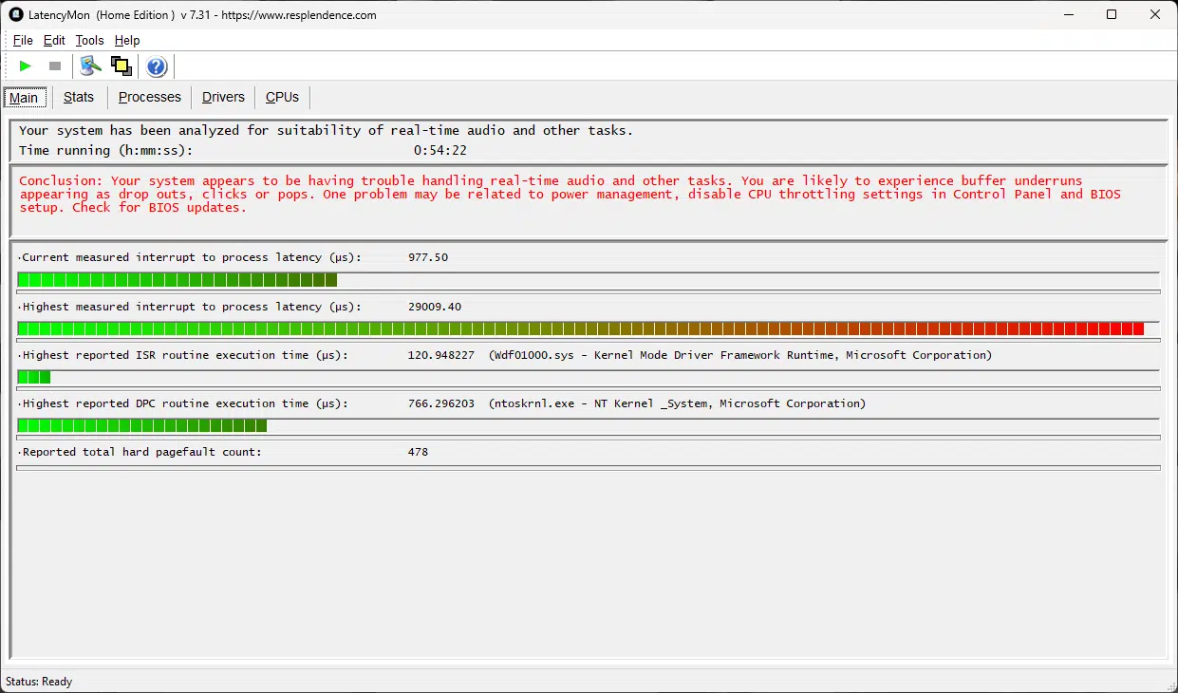1178x693 pixels.
Task: Open the Help menu
Action: (x=127, y=40)
